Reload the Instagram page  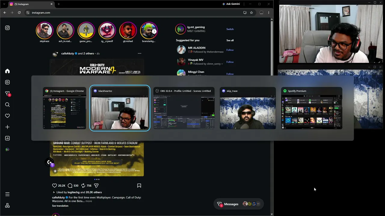coord(19,13)
